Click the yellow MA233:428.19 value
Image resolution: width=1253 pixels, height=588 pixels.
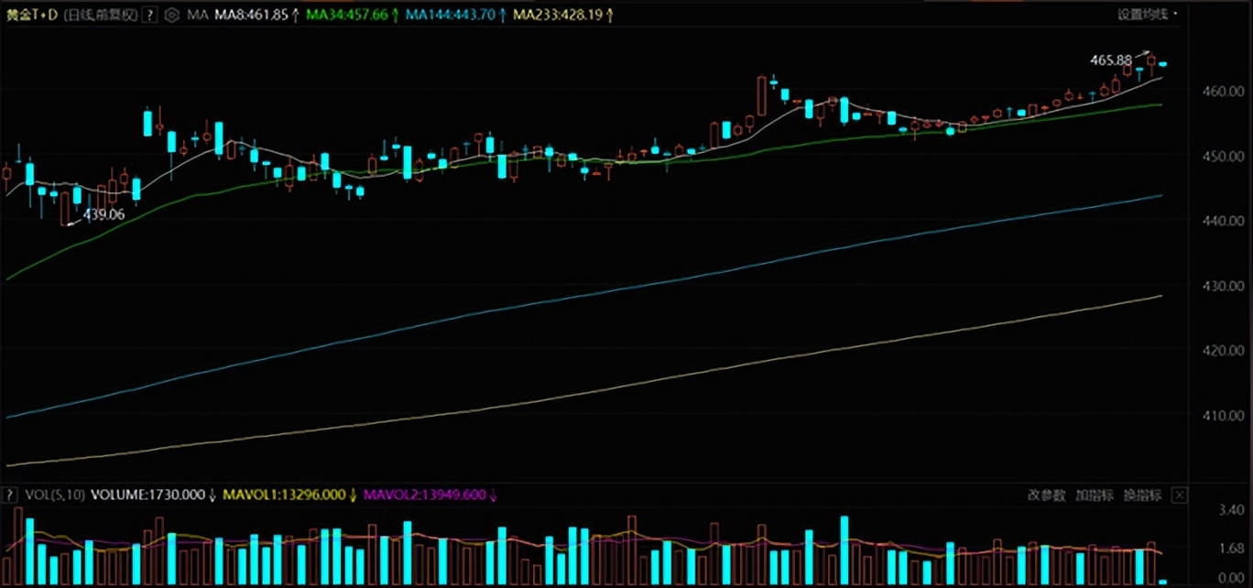pyautogui.click(x=559, y=15)
